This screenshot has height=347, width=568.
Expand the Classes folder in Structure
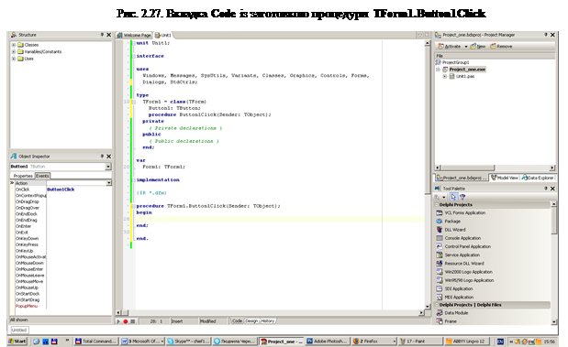(x=14, y=45)
